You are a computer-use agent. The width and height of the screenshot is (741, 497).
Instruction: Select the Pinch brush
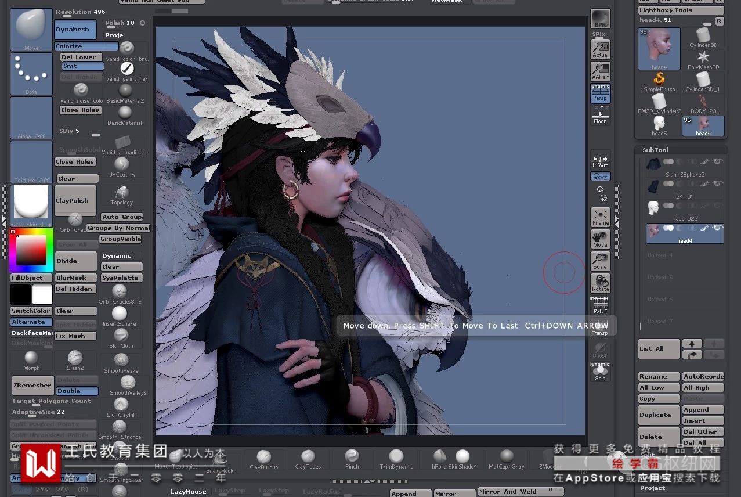coord(352,459)
